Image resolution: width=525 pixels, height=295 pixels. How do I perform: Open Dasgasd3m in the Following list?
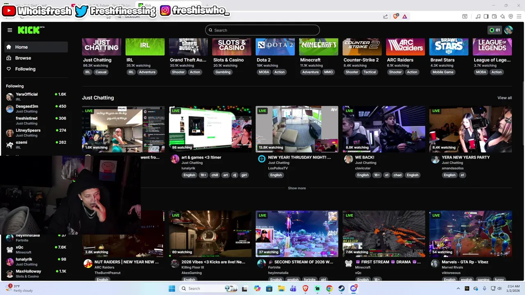click(x=36, y=109)
